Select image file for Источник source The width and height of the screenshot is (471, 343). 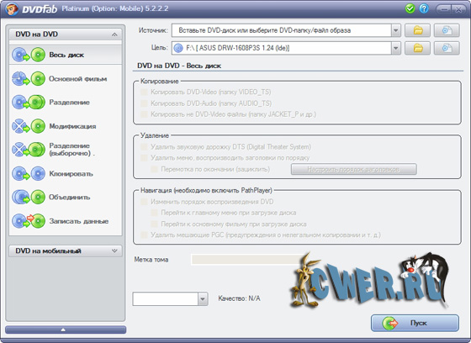[447, 30]
